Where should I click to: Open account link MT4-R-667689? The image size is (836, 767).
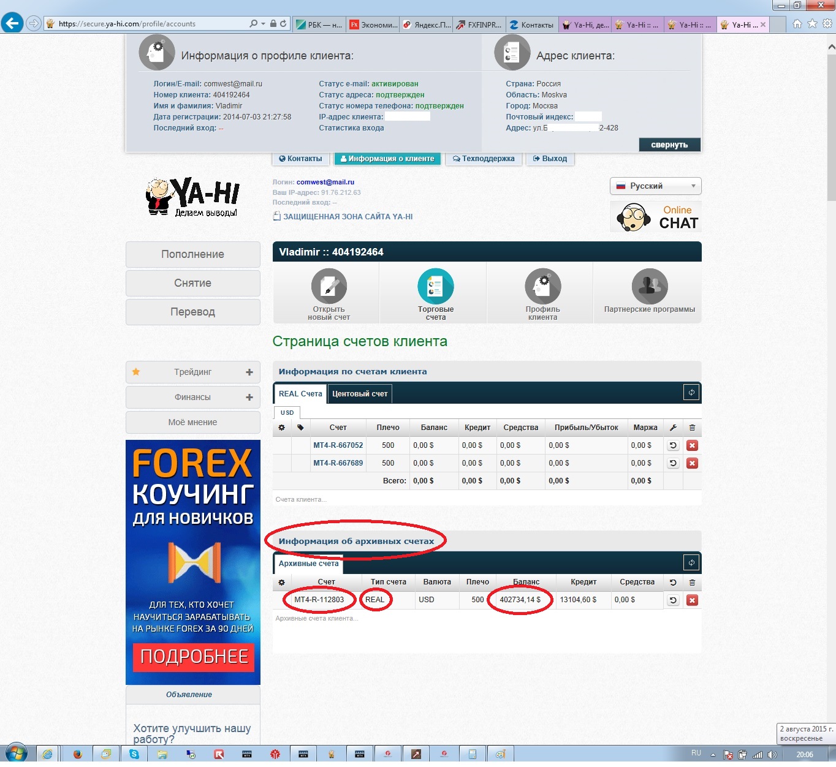(x=338, y=463)
